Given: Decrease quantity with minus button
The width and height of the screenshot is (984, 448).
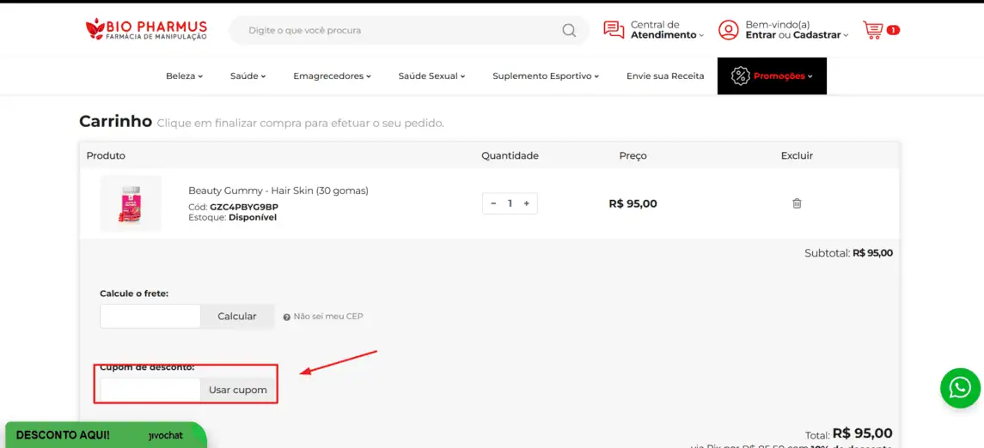Looking at the screenshot, I should [x=493, y=203].
